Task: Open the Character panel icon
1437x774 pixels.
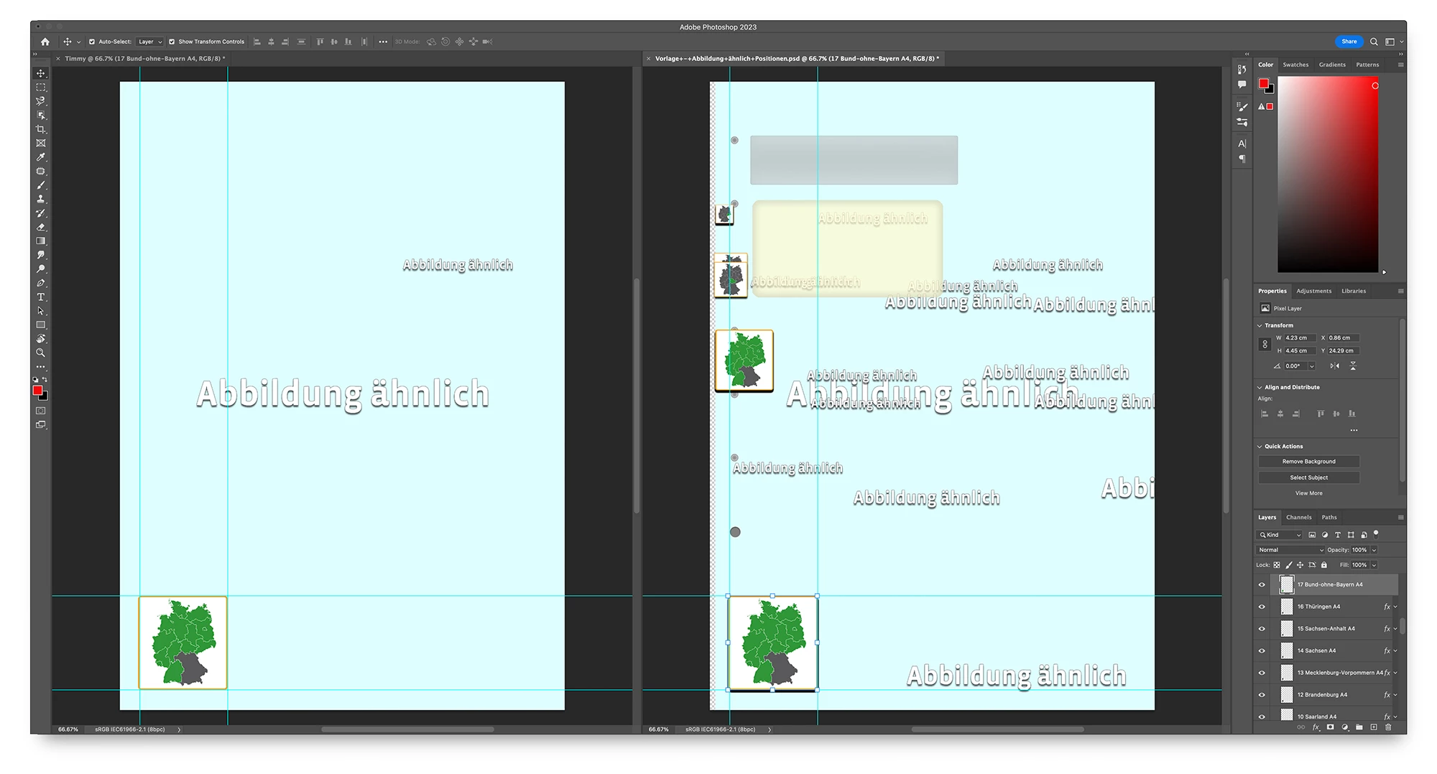Action: coord(1242,144)
